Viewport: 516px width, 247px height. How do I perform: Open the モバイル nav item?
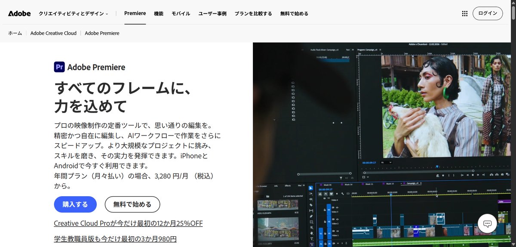point(181,13)
